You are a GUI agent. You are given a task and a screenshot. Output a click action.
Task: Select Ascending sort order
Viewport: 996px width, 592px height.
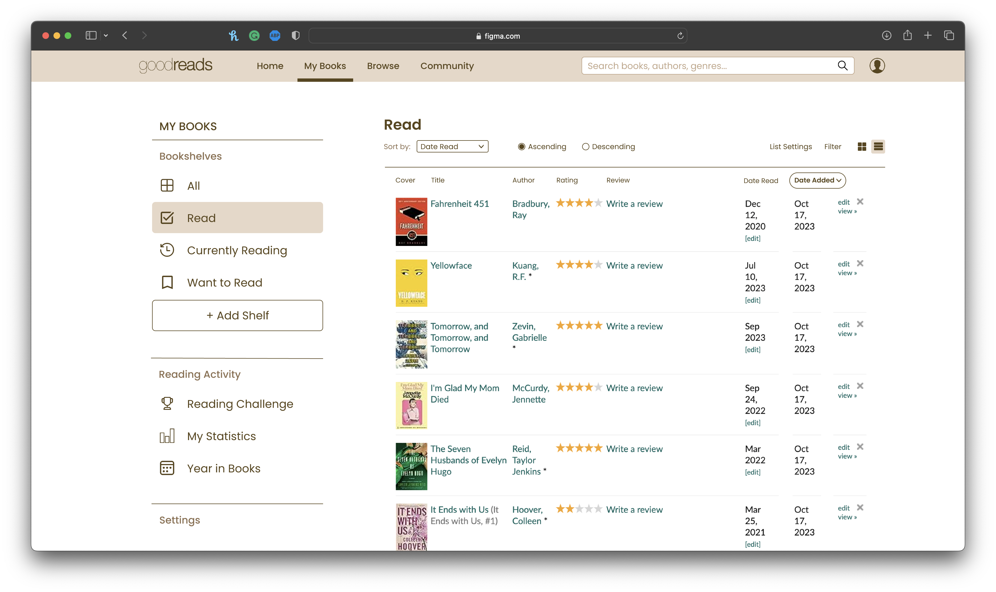pos(521,147)
